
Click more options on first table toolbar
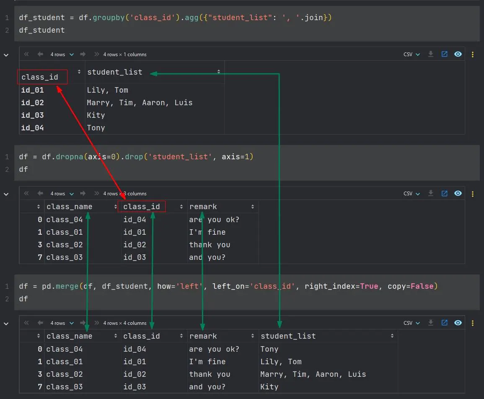click(x=473, y=54)
